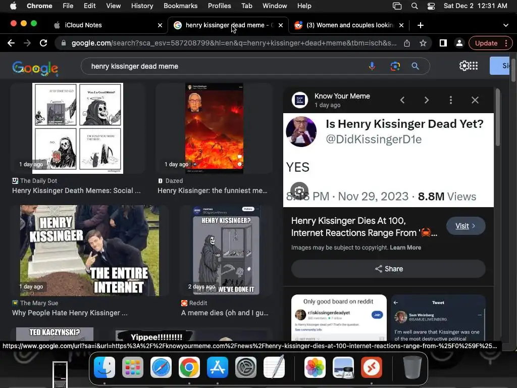Screen dimensions: 517x388
Task: Click the share page icon in address bar
Action: tap(407, 43)
